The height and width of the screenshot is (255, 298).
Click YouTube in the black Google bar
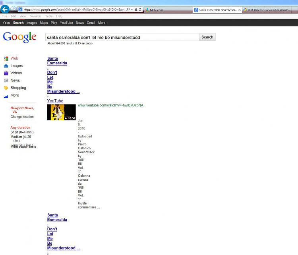66,23
